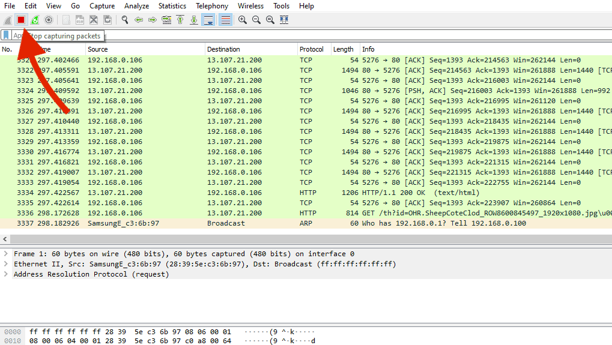
Task: Click hex dump row offset 0000
Action: (x=13, y=332)
